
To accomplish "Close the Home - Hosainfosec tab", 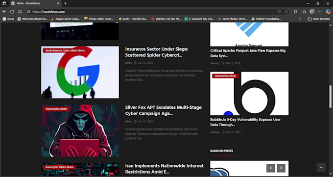I will tap(58, 3).
